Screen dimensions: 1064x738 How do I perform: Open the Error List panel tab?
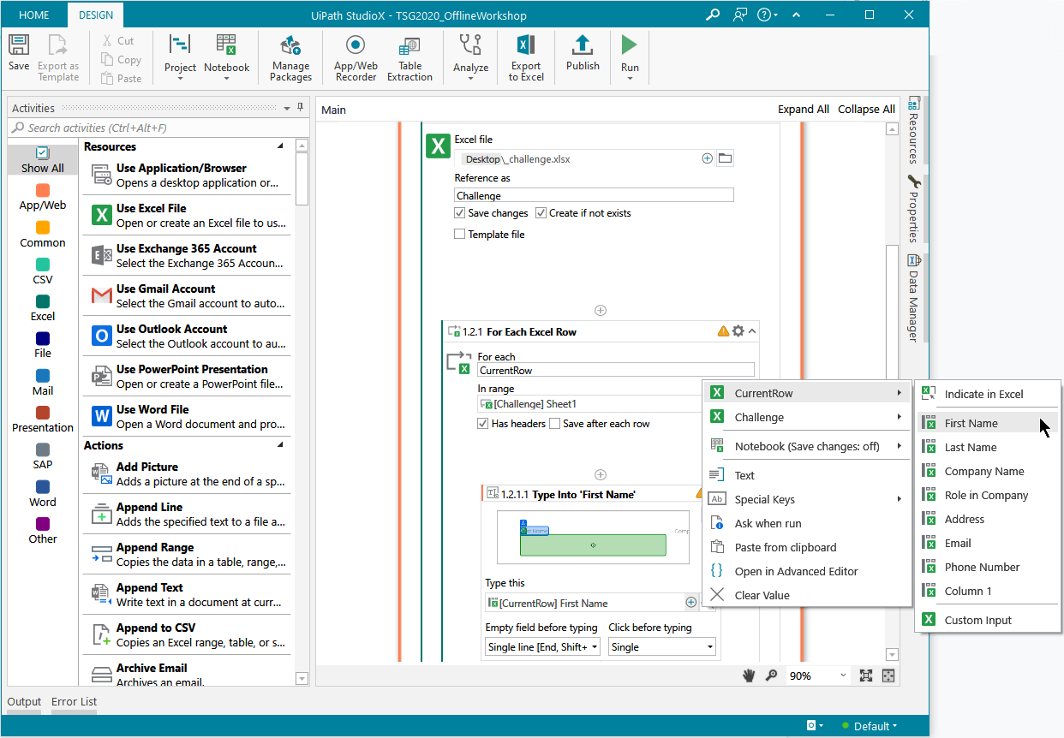(x=74, y=702)
